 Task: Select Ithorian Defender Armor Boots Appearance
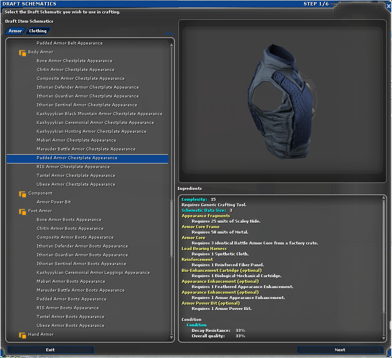82,246
